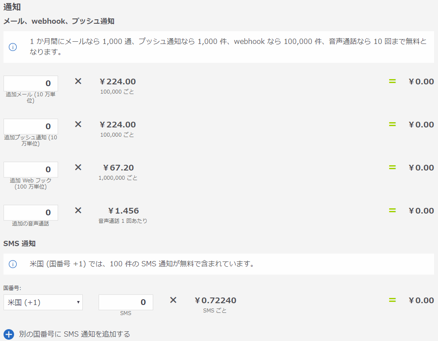Click the ¥0.72240 per SMS price
Viewport: 438px width, 341px height.
click(215, 300)
